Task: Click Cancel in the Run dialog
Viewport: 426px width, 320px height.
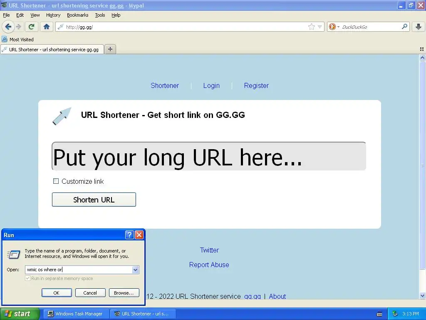Action: (90, 293)
